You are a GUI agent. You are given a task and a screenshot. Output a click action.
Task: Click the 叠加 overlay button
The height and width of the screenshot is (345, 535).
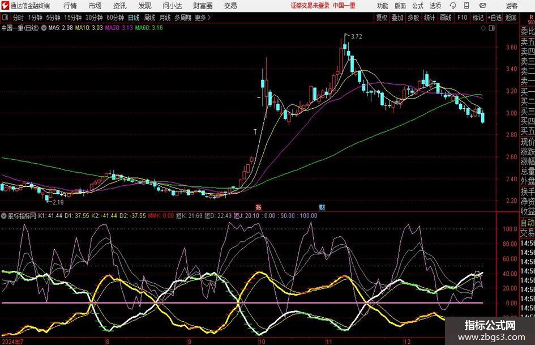coord(397,18)
